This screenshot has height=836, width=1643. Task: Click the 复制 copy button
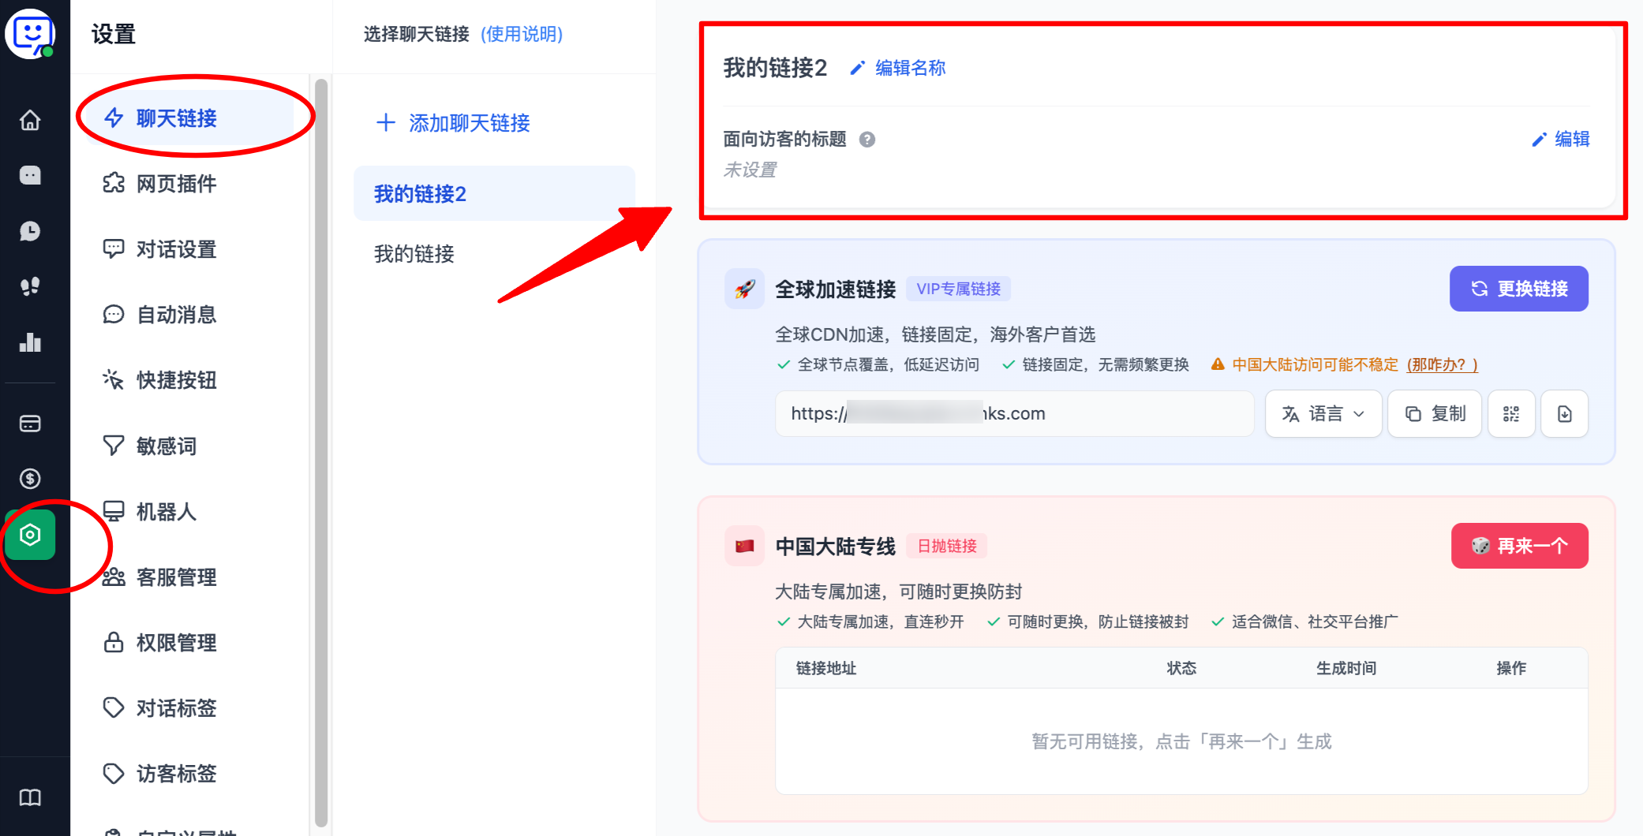coord(1435,413)
